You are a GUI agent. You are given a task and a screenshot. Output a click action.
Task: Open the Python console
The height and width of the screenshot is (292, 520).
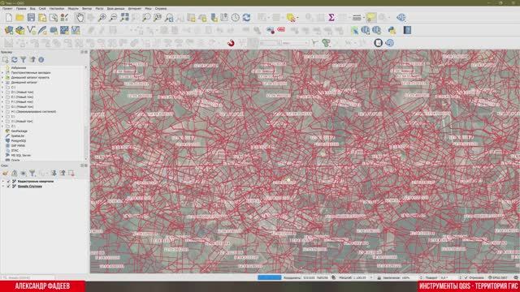tap(392, 31)
